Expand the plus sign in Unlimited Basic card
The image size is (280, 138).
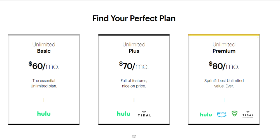pos(44,100)
